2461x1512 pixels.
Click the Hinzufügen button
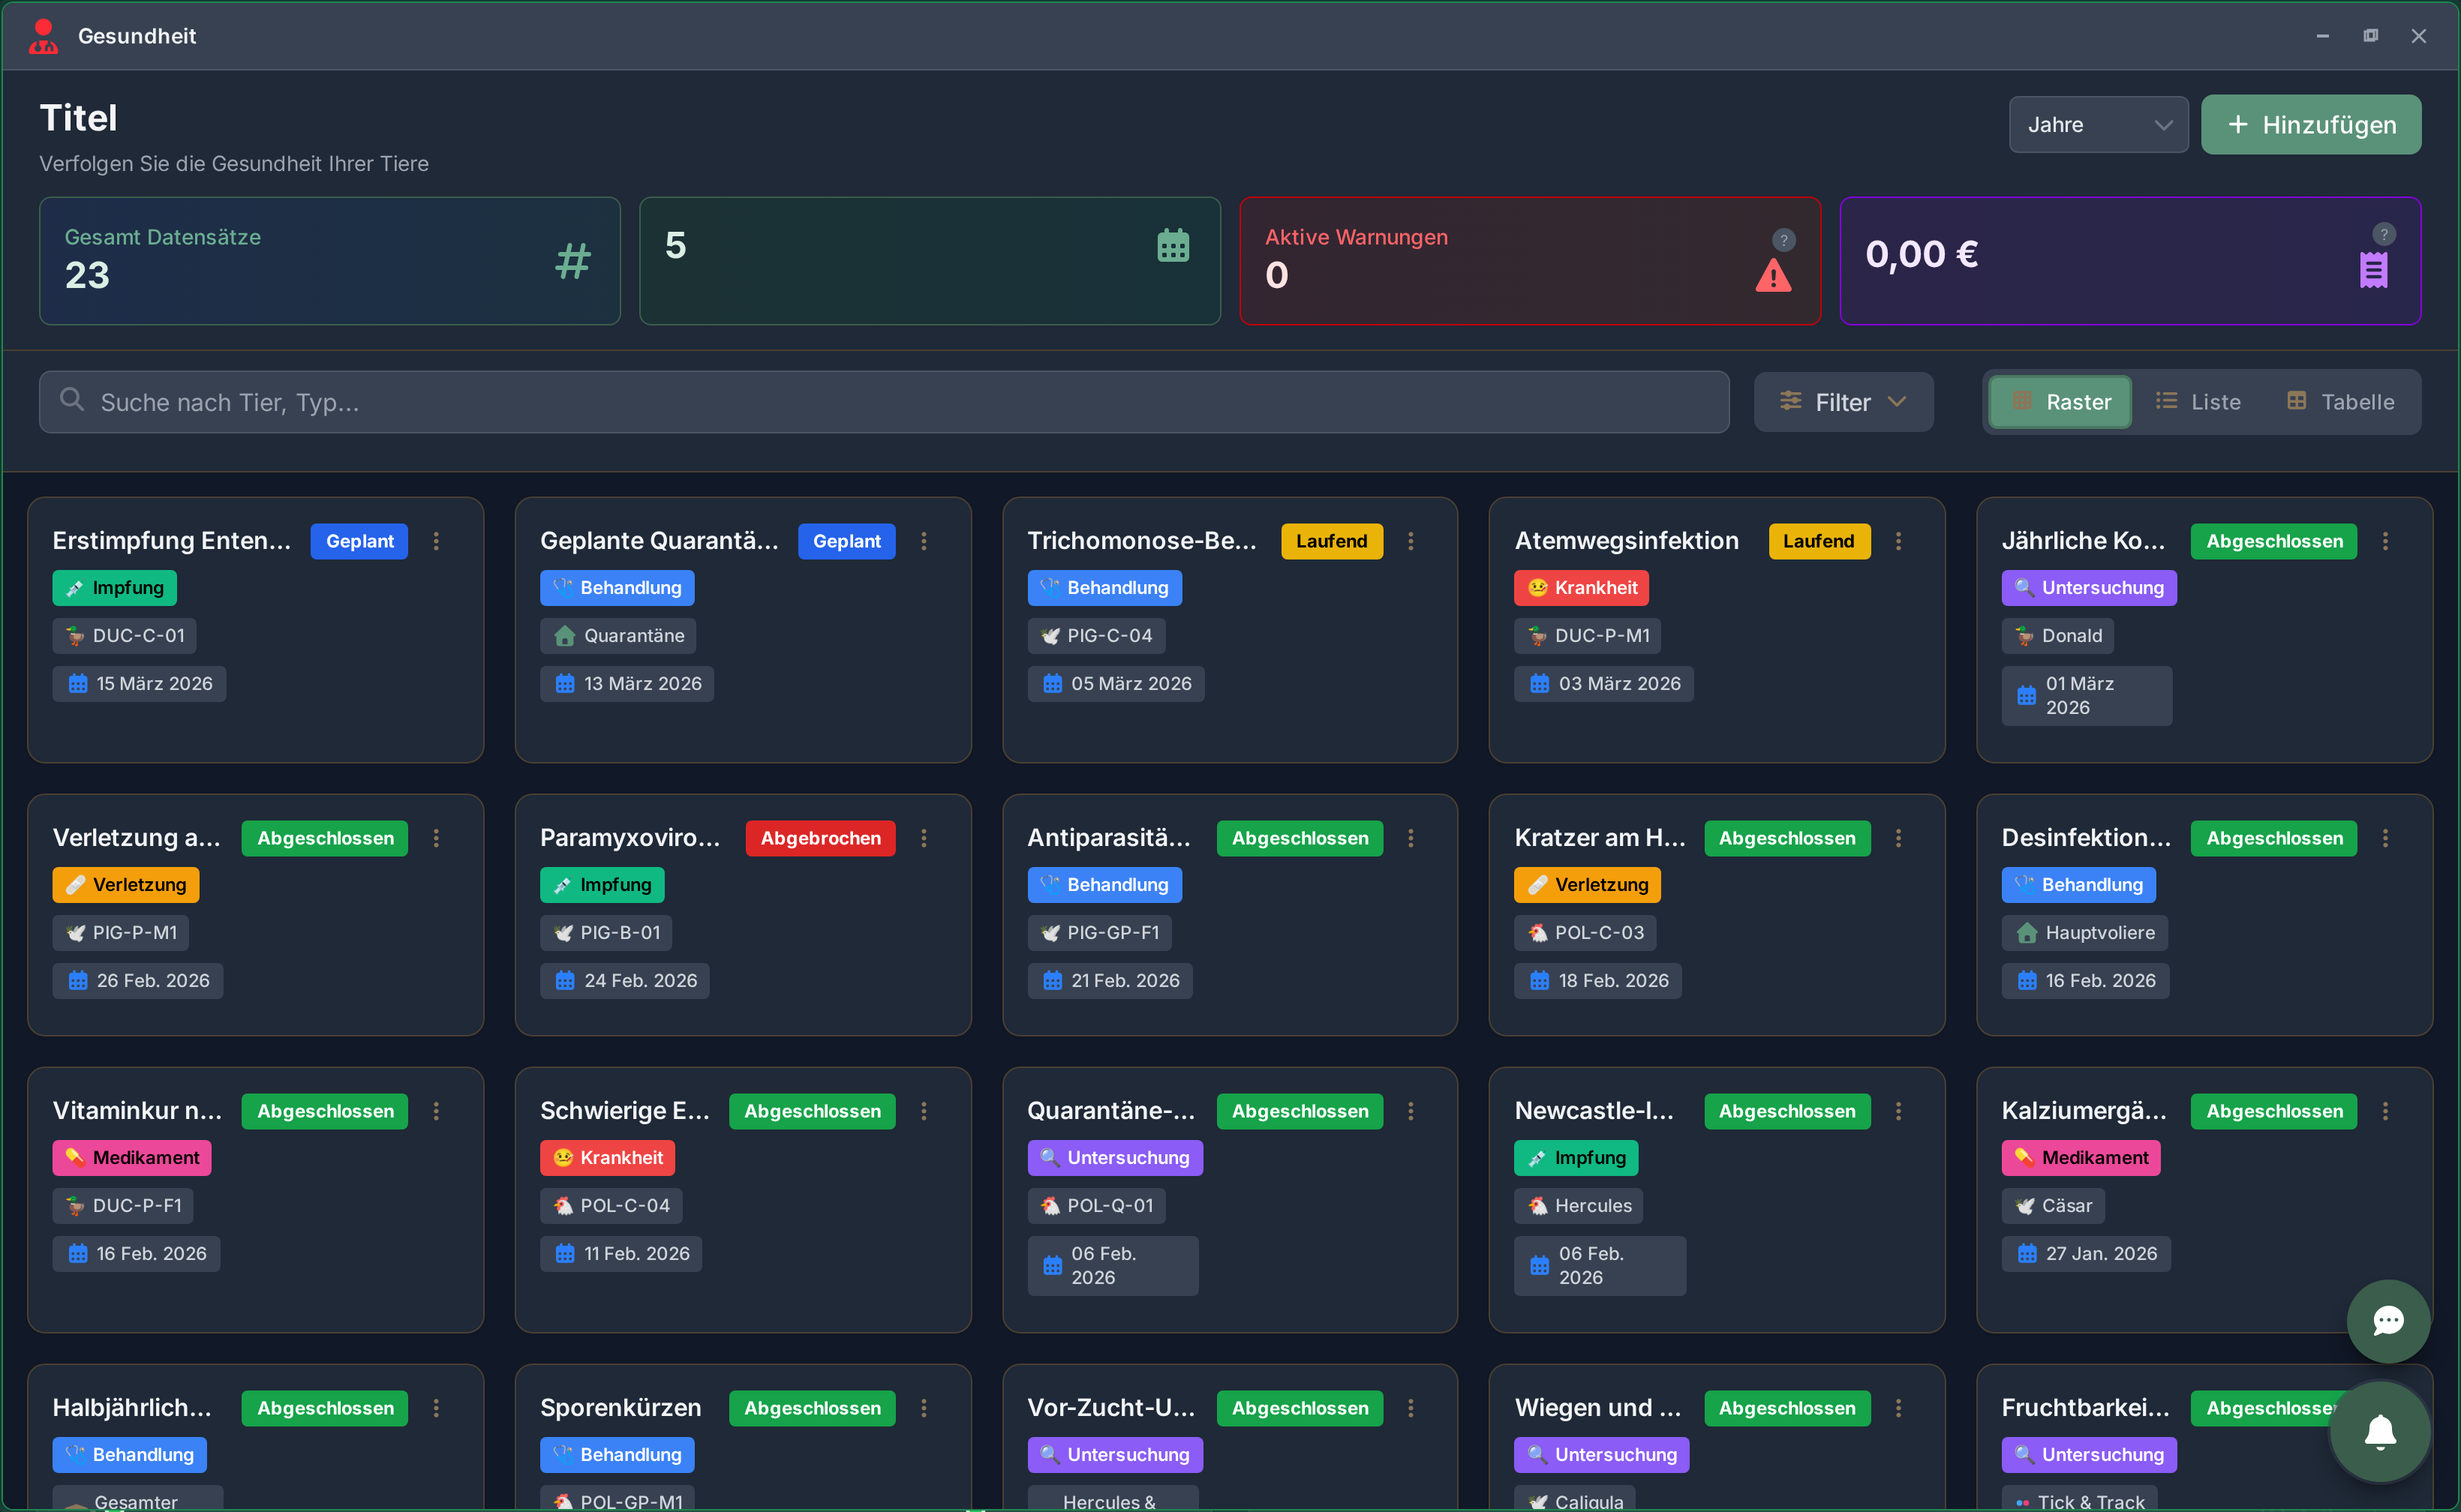[2310, 125]
